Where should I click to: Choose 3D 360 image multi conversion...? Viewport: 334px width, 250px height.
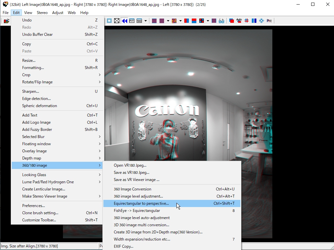pos(172,225)
